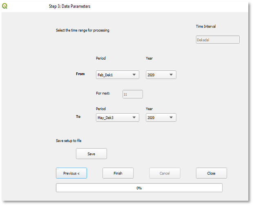The width and height of the screenshot is (254, 206).
Task: Open the From Period dropdown showing Feb_Dek1
Action: (117, 75)
